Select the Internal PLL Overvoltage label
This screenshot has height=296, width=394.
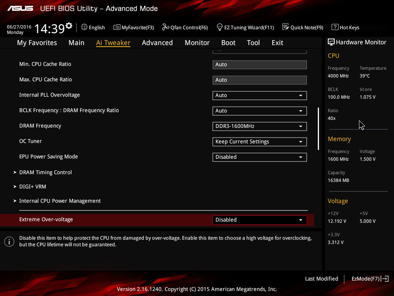pos(50,95)
